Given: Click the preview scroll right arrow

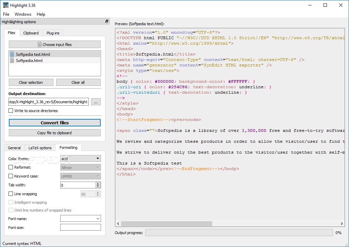Looking at the screenshot, I should 342,223.
